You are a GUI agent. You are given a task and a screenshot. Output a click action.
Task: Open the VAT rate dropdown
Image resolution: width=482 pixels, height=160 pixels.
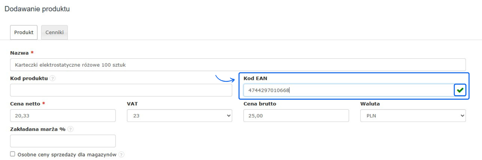179,116
